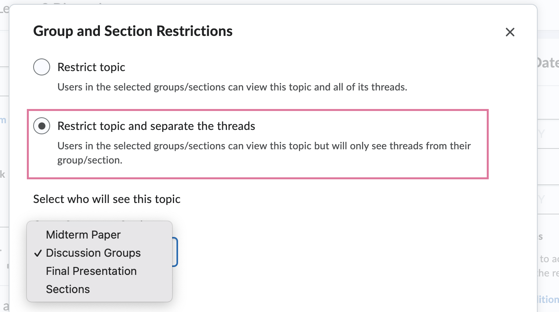Click the "Restrict topic" description text
The image size is (559, 312).
point(232,87)
